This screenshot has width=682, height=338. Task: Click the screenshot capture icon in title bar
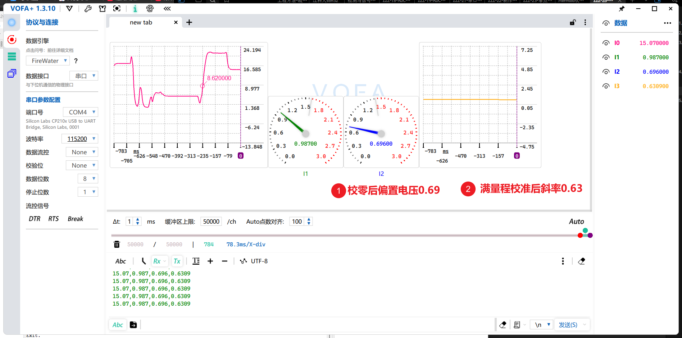(117, 9)
